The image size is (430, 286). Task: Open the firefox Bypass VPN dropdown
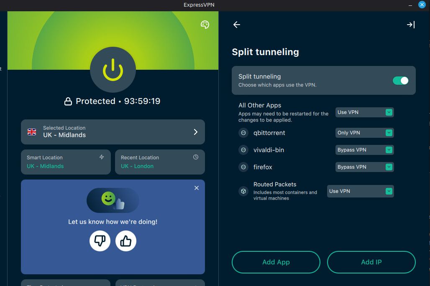[364, 167]
